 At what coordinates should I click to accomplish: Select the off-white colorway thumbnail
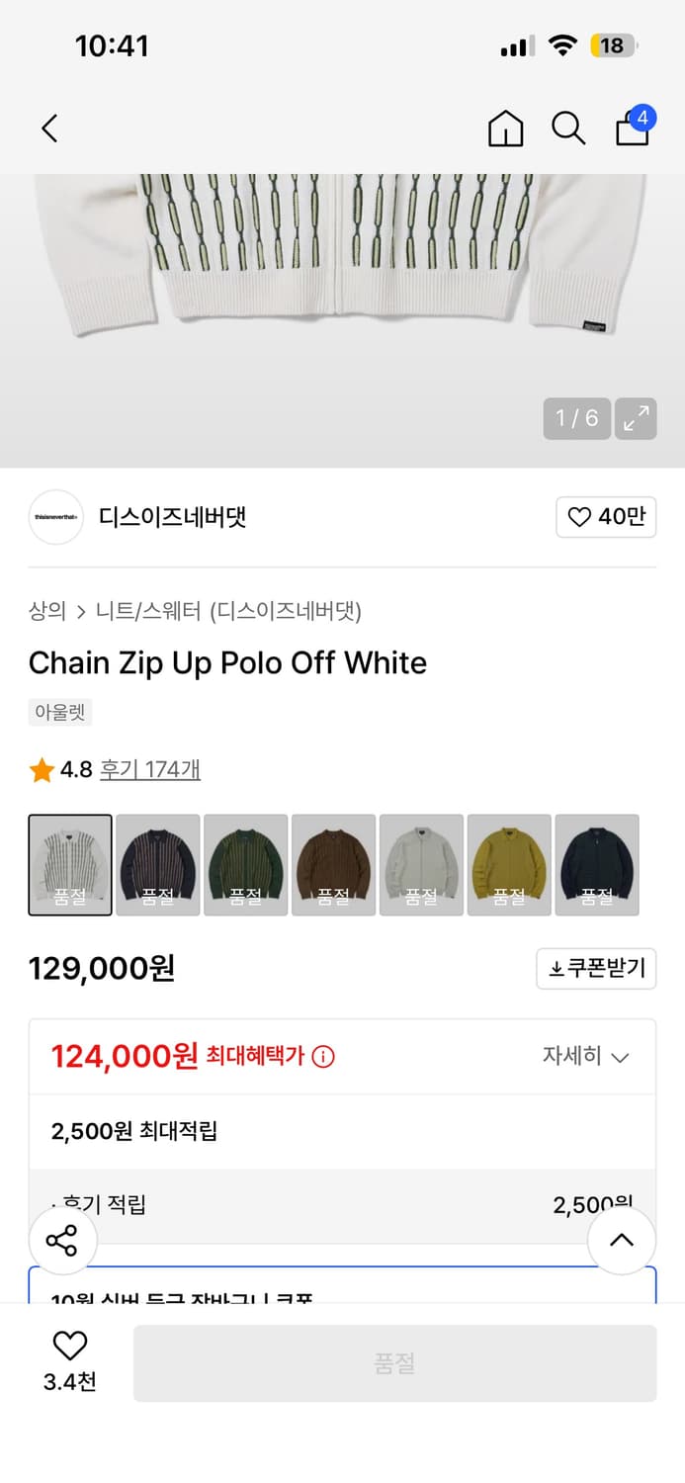(69, 864)
